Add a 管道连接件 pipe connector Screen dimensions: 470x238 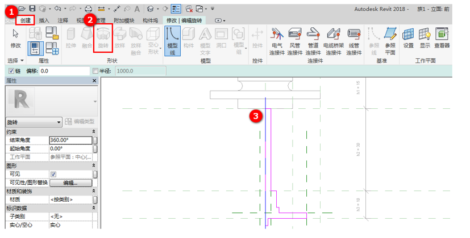(313, 41)
